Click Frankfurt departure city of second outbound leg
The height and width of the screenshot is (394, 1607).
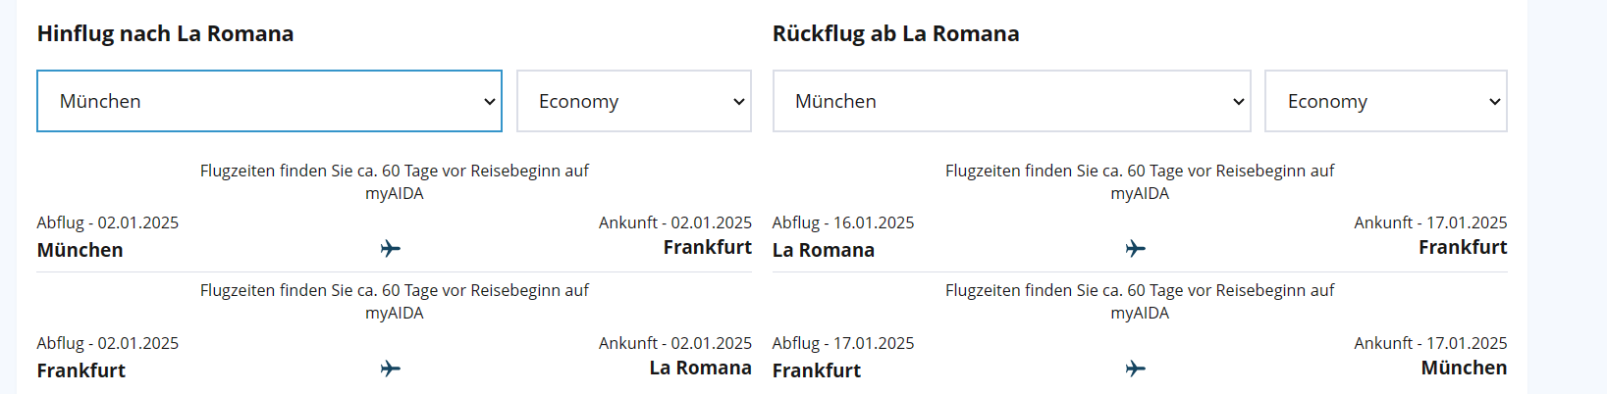tap(81, 370)
